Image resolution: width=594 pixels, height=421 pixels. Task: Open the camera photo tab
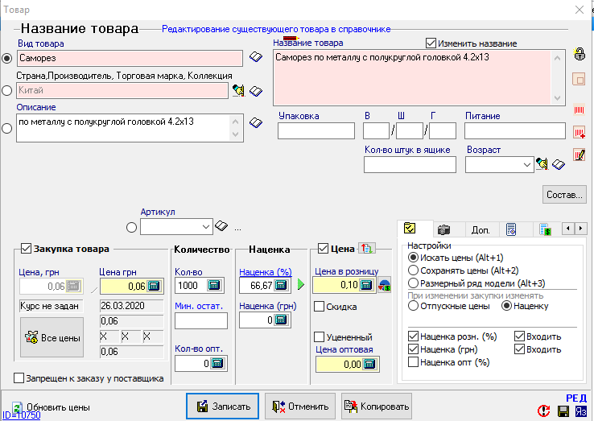coord(443,229)
